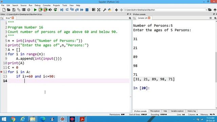Close the 16.py editor tab
Image resolution: width=217 pixels, height=122 pixels.
13,18
